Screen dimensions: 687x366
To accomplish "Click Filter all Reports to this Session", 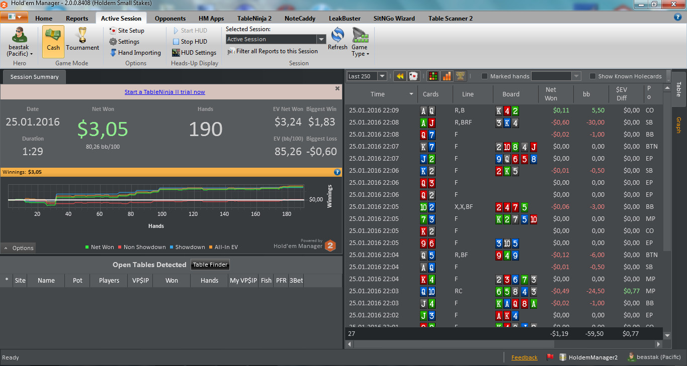I will click(x=273, y=51).
